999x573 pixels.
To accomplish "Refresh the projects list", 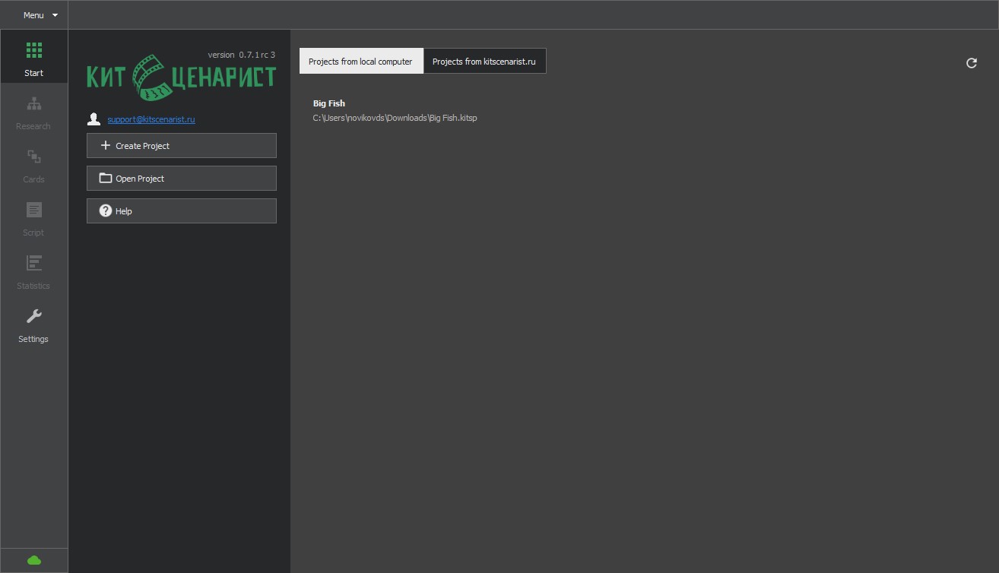I will (971, 63).
